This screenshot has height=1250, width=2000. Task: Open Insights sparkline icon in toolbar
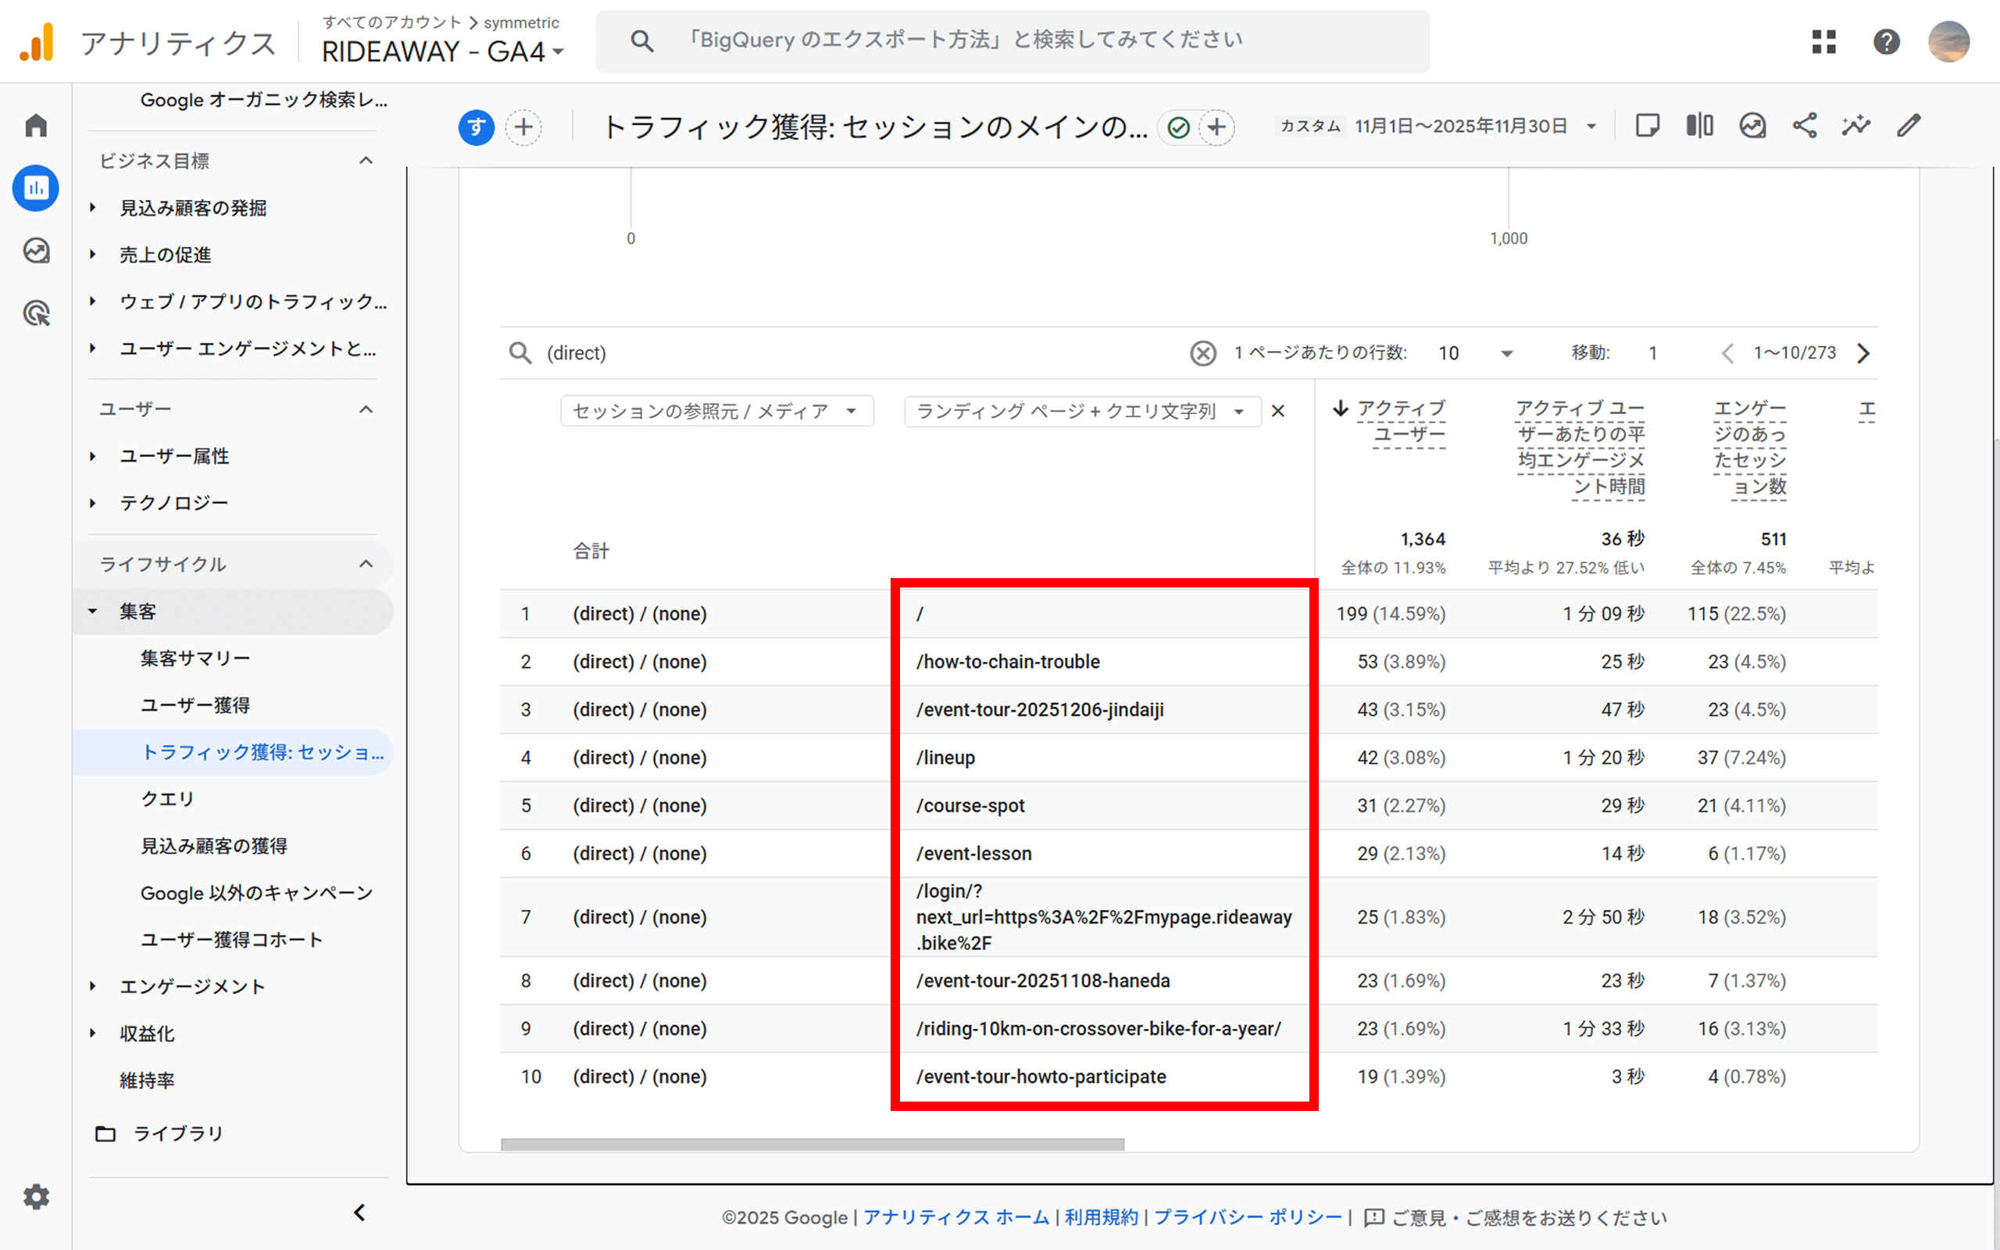pyautogui.click(x=1856, y=126)
